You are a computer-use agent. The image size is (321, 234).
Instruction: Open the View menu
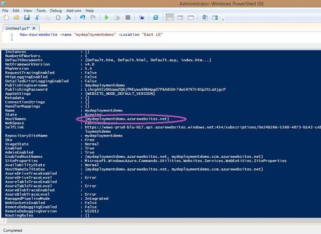pyautogui.click(x=28, y=11)
